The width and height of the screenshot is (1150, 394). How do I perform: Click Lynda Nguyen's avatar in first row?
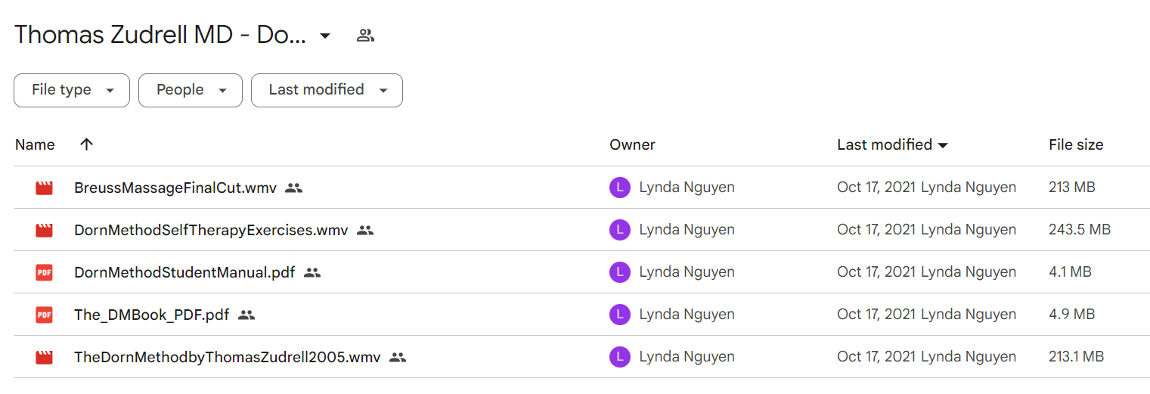[620, 188]
